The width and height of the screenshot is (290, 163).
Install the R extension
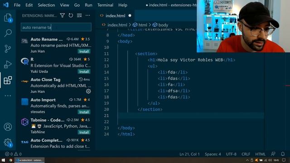click(x=84, y=72)
